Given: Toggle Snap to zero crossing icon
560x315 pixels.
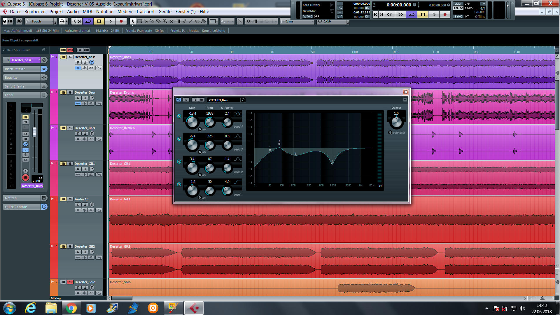Looking at the screenshot, I should pyautogui.click(x=240, y=21).
